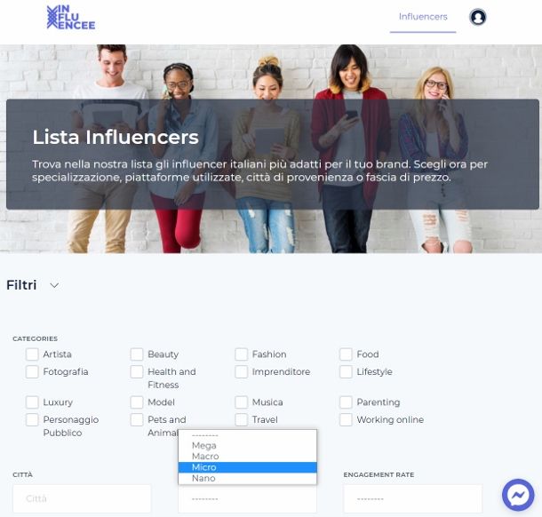Choose Macro from the dropdown list
542x517 pixels.
click(x=248, y=457)
